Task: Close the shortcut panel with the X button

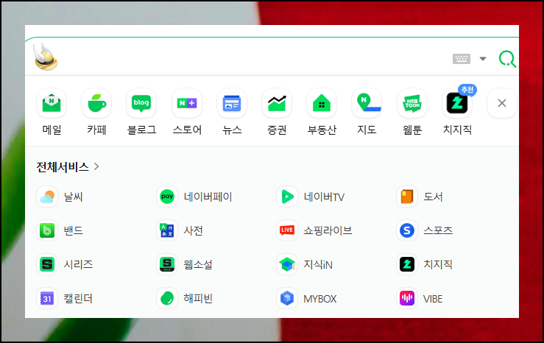Action: pyautogui.click(x=502, y=103)
